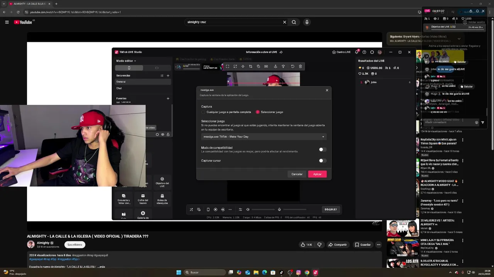Open more actions dots next to Guardar
Screen dimensions: 494x277
click(379, 245)
